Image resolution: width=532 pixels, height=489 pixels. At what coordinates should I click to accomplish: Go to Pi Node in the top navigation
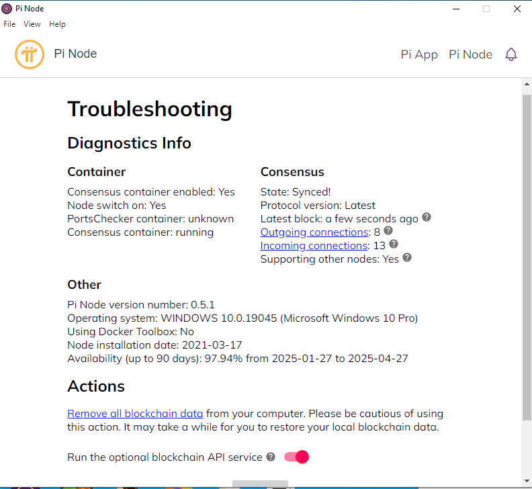pyautogui.click(x=470, y=54)
